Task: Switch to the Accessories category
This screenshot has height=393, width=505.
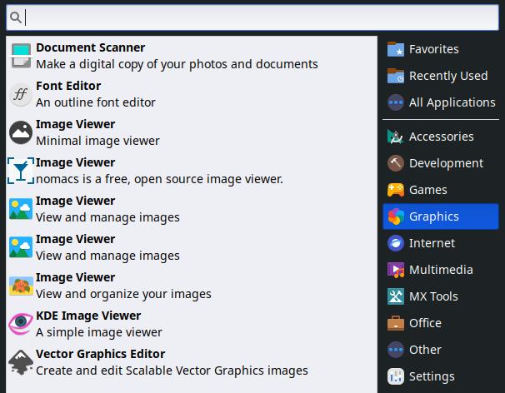Action: pos(441,137)
